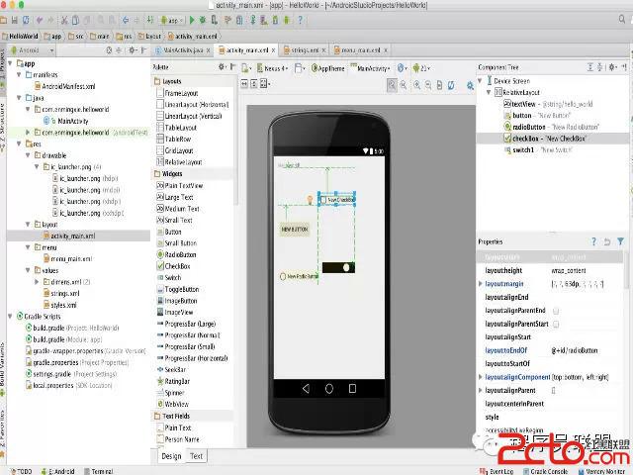The image size is (633, 475).
Task: Open design preview settings gear
Action: click(x=470, y=86)
